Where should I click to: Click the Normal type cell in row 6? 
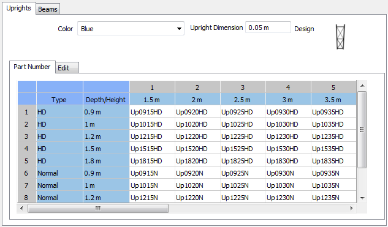click(59, 173)
